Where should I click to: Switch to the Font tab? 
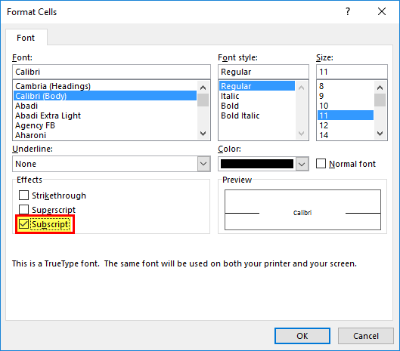(x=26, y=38)
